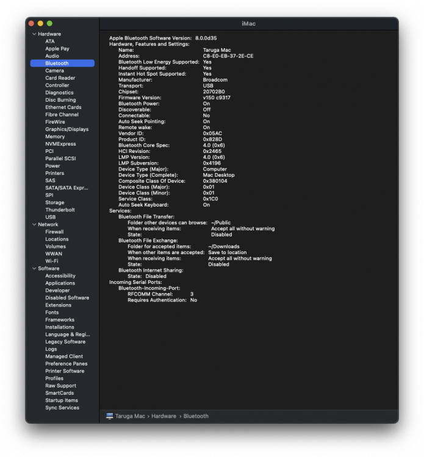This screenshot has width=424, height=457.
Task: Open Preference Panes entry
Action: tap(66, 363)
